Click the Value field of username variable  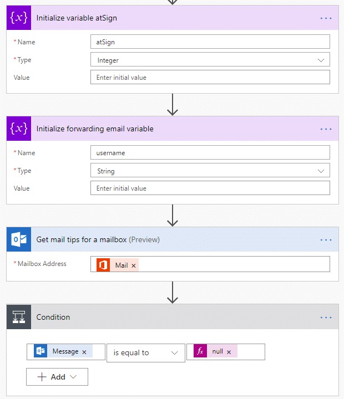210,188
